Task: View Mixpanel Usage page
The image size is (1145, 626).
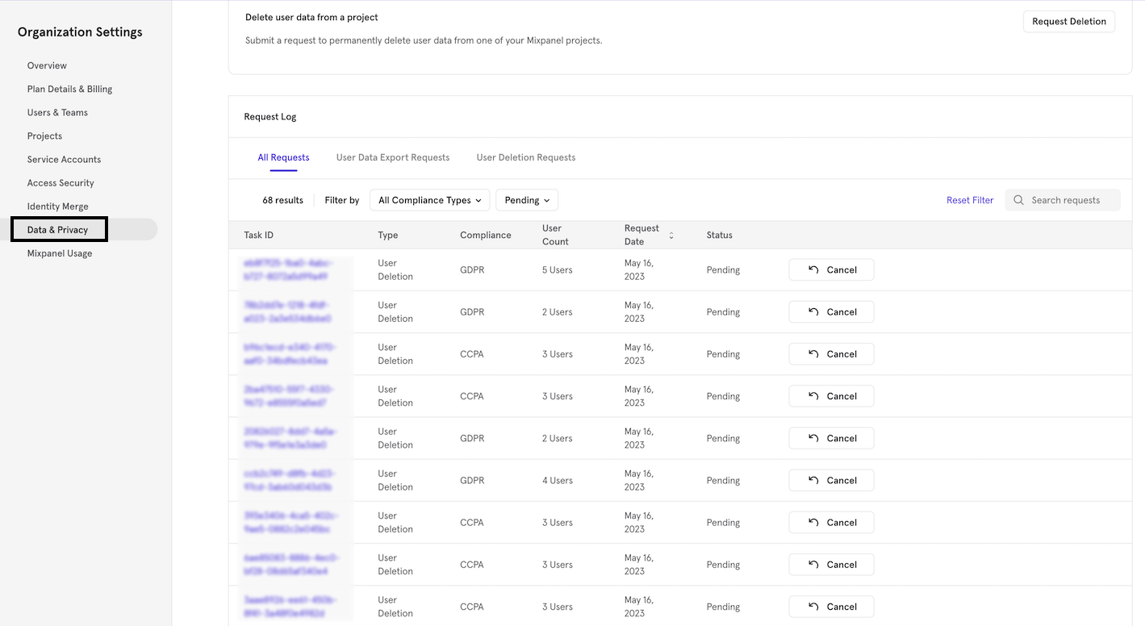Action: point(60,253)
